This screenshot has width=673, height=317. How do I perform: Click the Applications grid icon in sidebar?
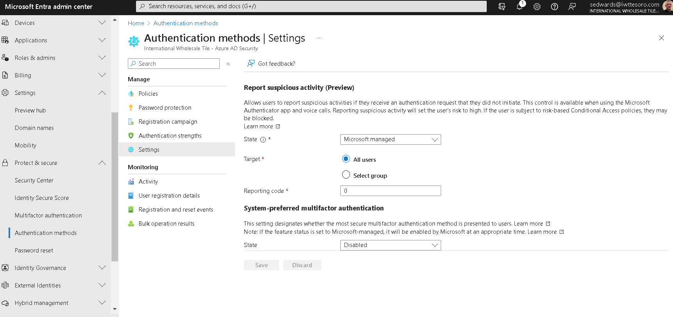(x=5, y=40)
